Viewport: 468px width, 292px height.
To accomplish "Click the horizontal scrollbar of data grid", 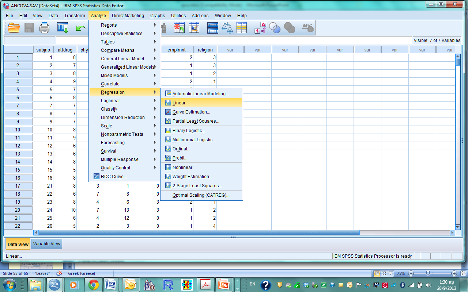I will tap(244, 233).
